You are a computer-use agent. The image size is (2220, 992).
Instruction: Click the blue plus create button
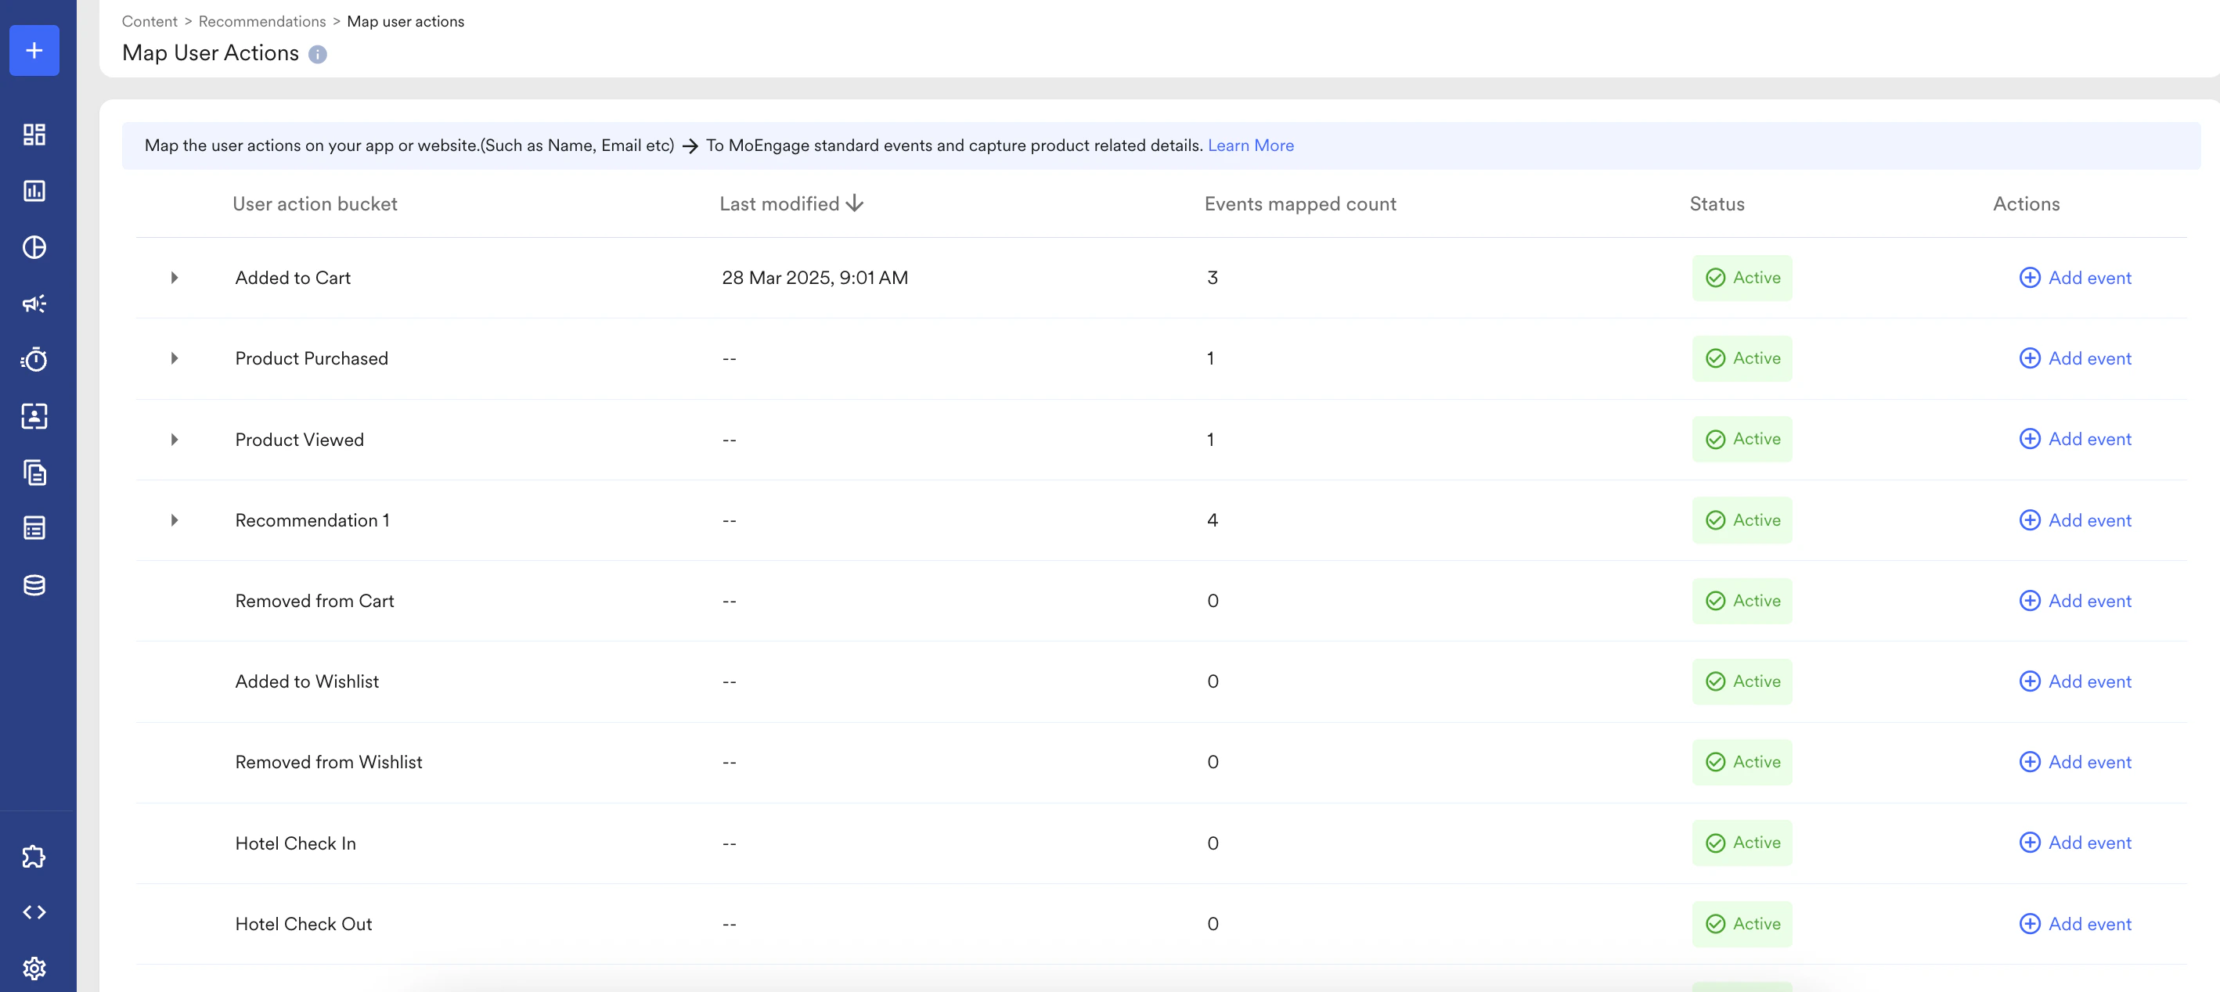(34, 51)
